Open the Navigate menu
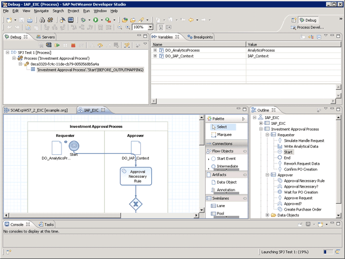The image size is (345, 259). click(x=41, y=10)
